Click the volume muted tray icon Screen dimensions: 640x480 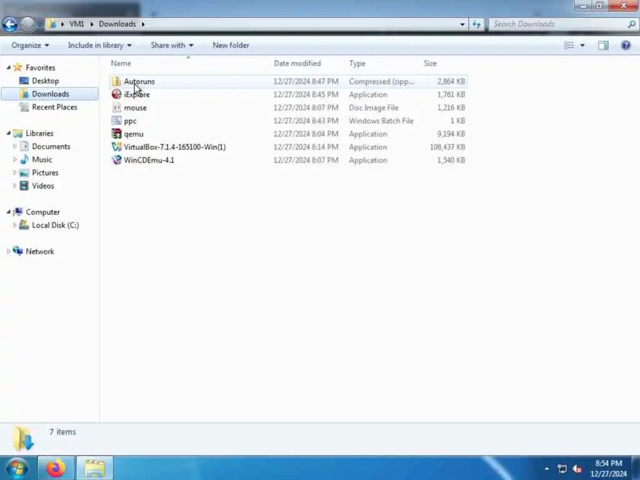(577, 469)
